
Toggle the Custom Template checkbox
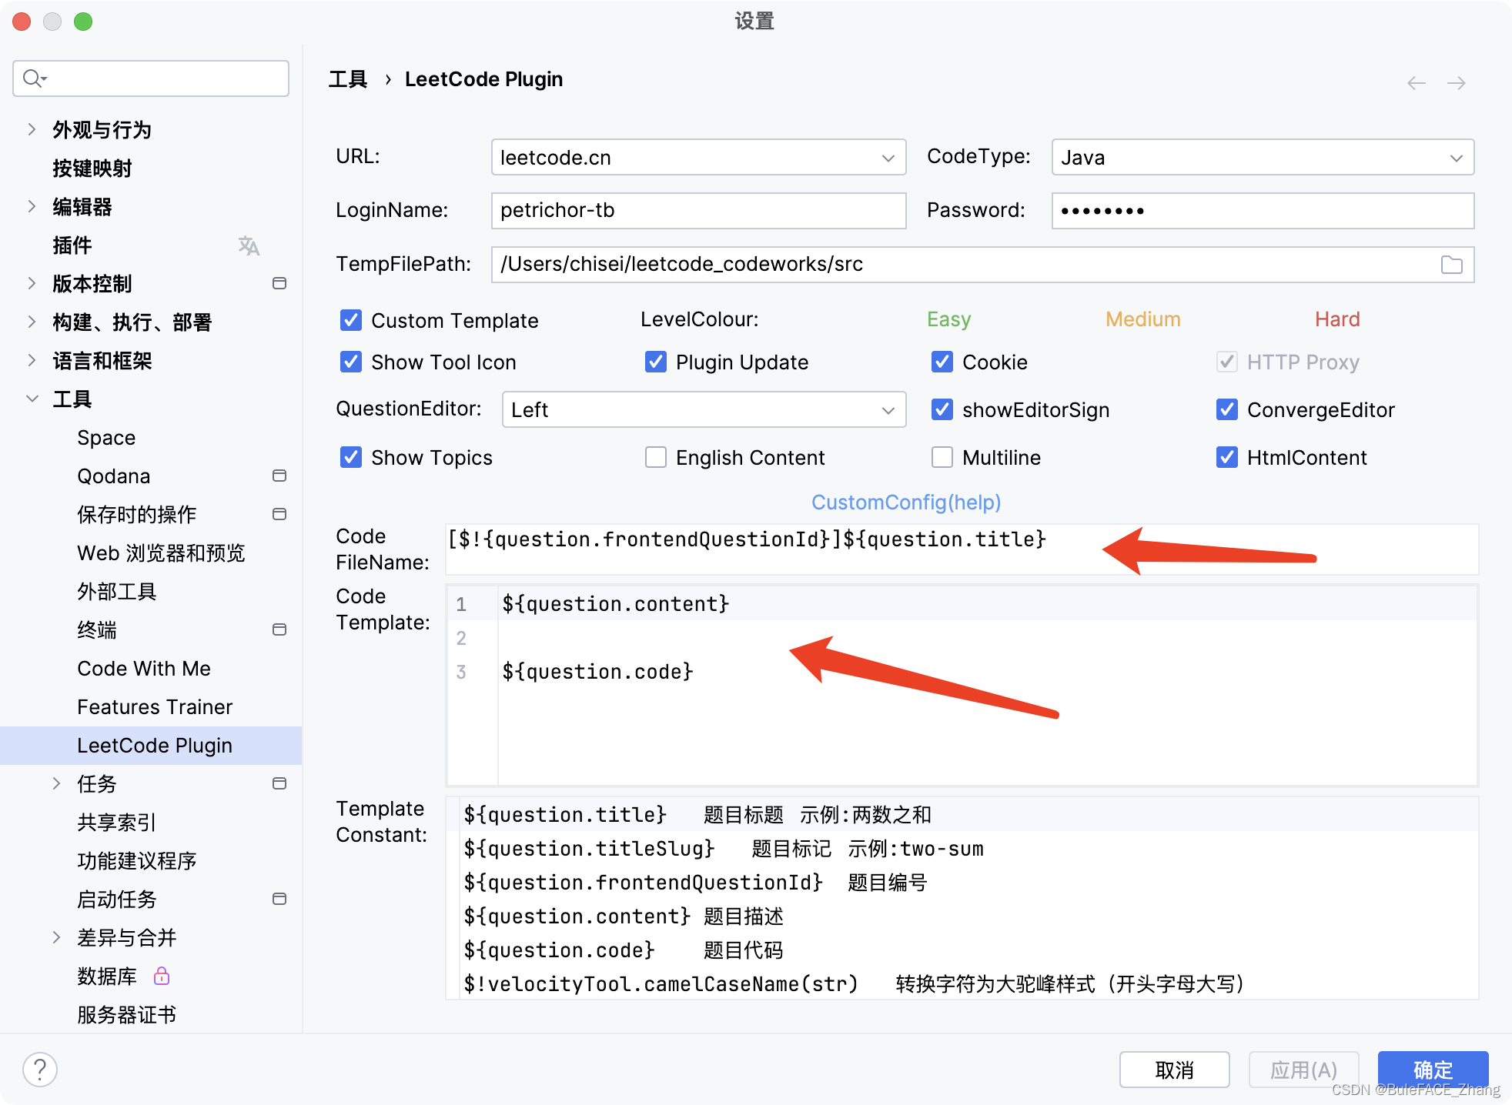pos(351,320)
